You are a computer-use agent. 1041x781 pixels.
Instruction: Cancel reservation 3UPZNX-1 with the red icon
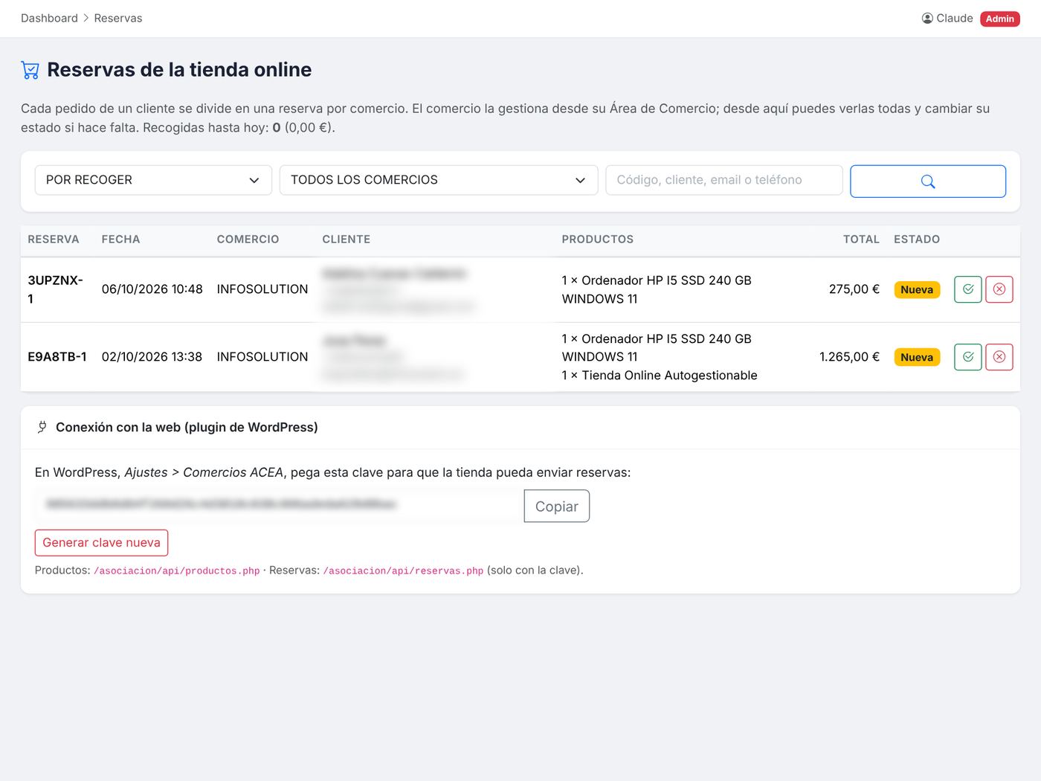point(999,289)
